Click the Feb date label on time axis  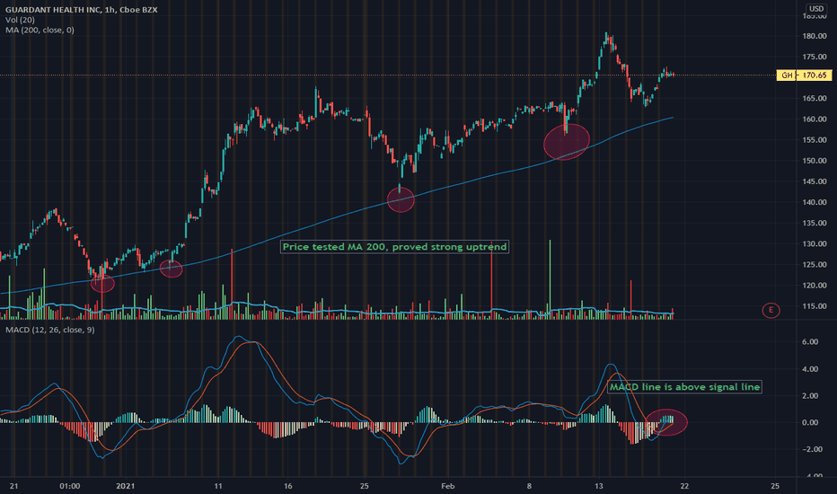[447, 486]
